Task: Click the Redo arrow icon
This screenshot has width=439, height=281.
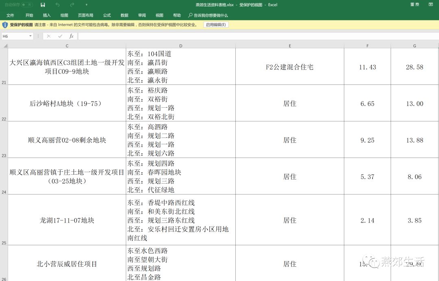Action: coord(72,5)
